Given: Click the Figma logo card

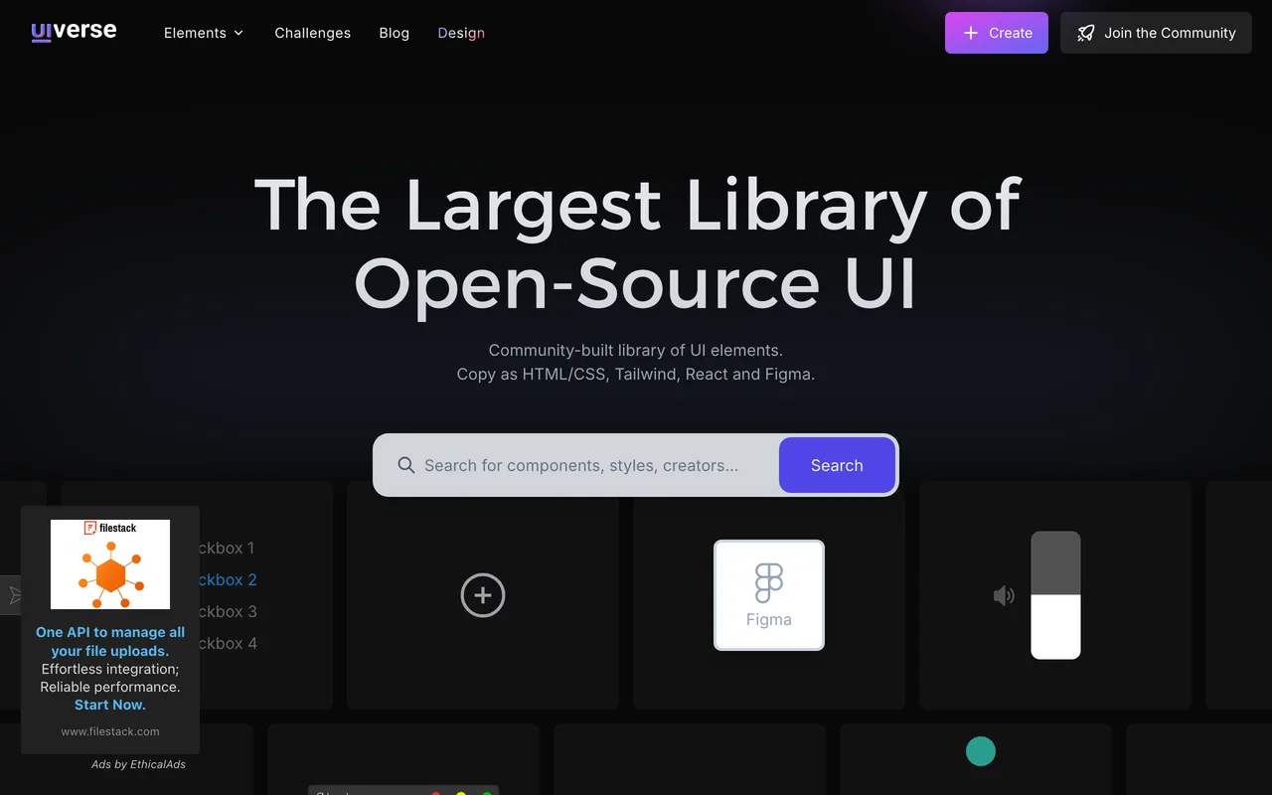Looking at the screenshot, I should click(769, 595).
